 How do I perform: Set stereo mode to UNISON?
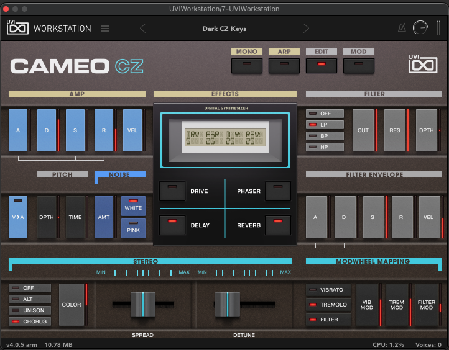[x=30, y=310]
